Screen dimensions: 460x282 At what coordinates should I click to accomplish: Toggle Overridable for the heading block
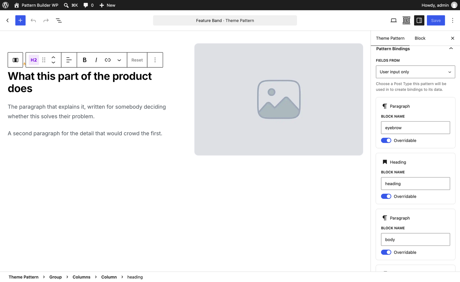pyautogui.click(x=386, y=196)
